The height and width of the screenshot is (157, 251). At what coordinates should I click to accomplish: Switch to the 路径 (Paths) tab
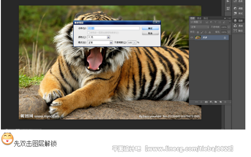coord(206,18)
